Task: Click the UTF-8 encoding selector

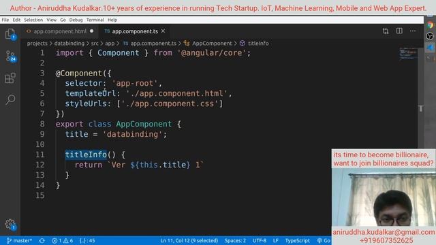Action: pos(260,240)
